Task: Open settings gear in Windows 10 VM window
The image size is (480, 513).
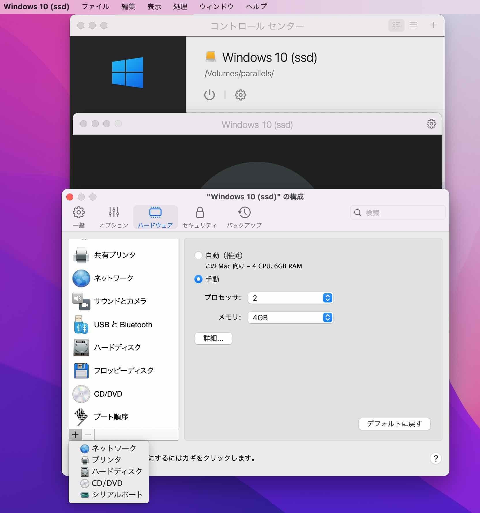Action: click(x=431, y=124)
